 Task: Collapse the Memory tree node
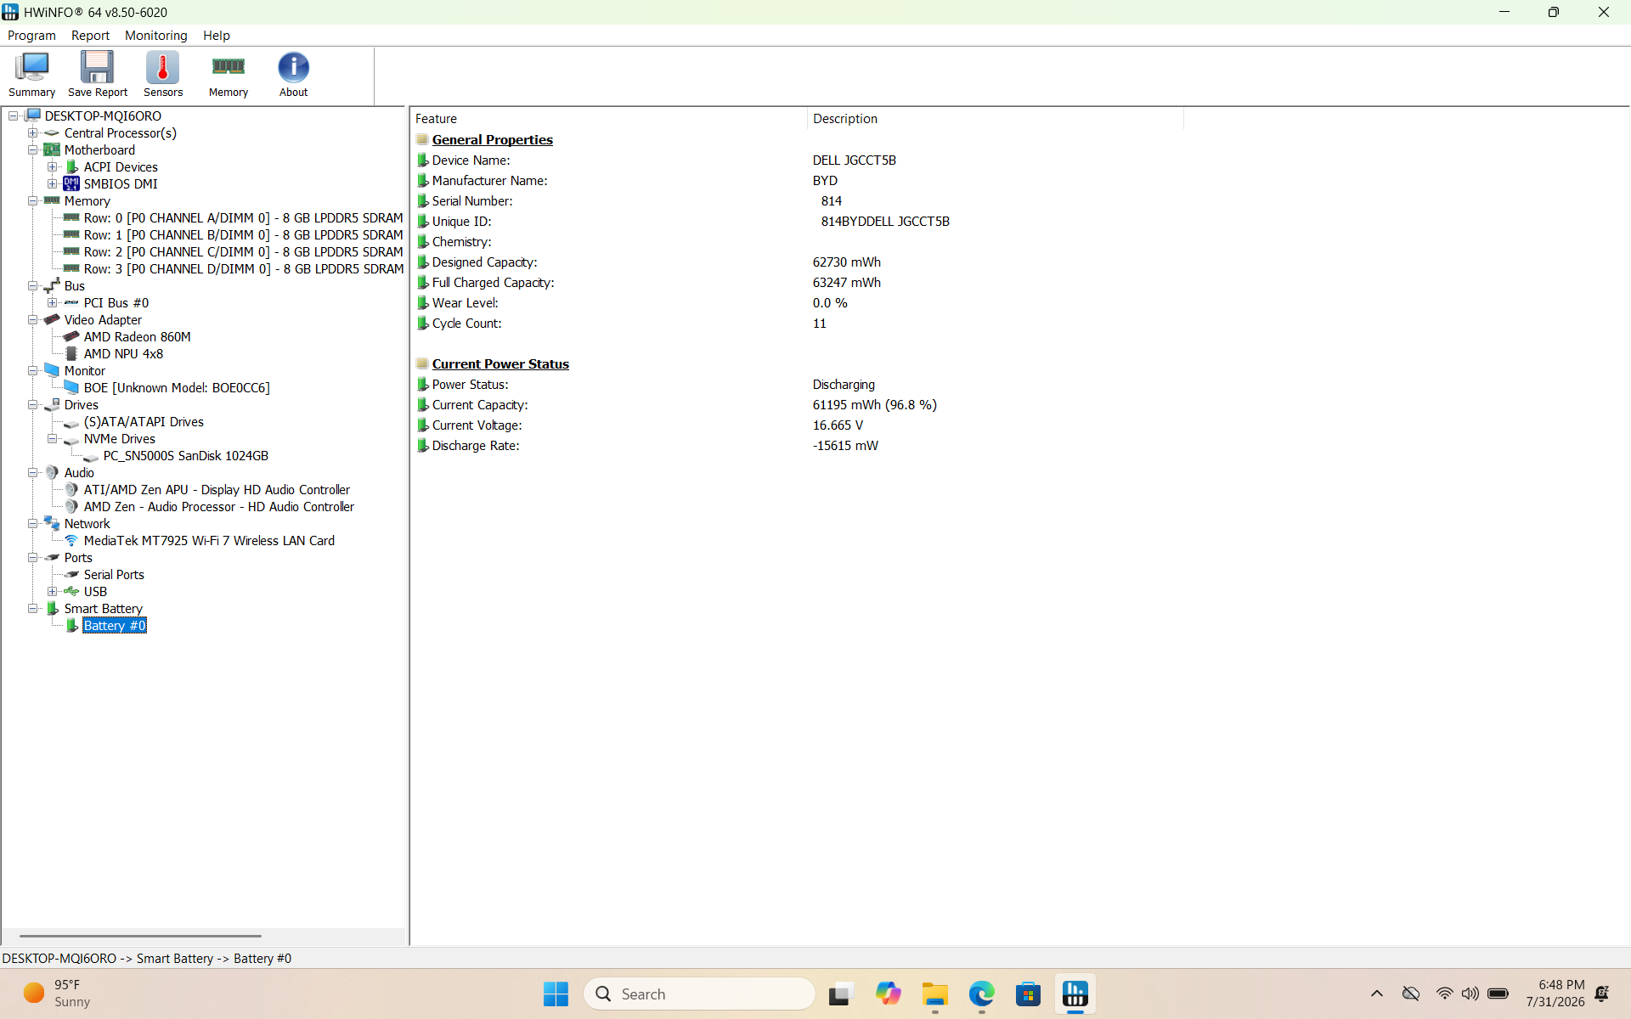pyautogui.click(x=32, y=201)
